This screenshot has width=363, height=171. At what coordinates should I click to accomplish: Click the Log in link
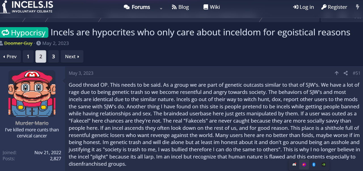click(303, 7)
